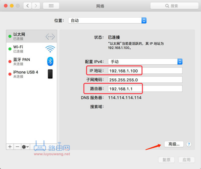
Task: Click the 应用 apply button
Action: [186, 160]
